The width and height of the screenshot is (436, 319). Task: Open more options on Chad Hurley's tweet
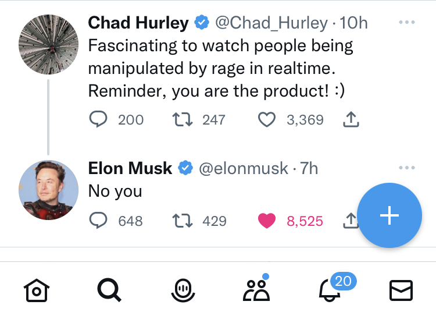point(407,23)
